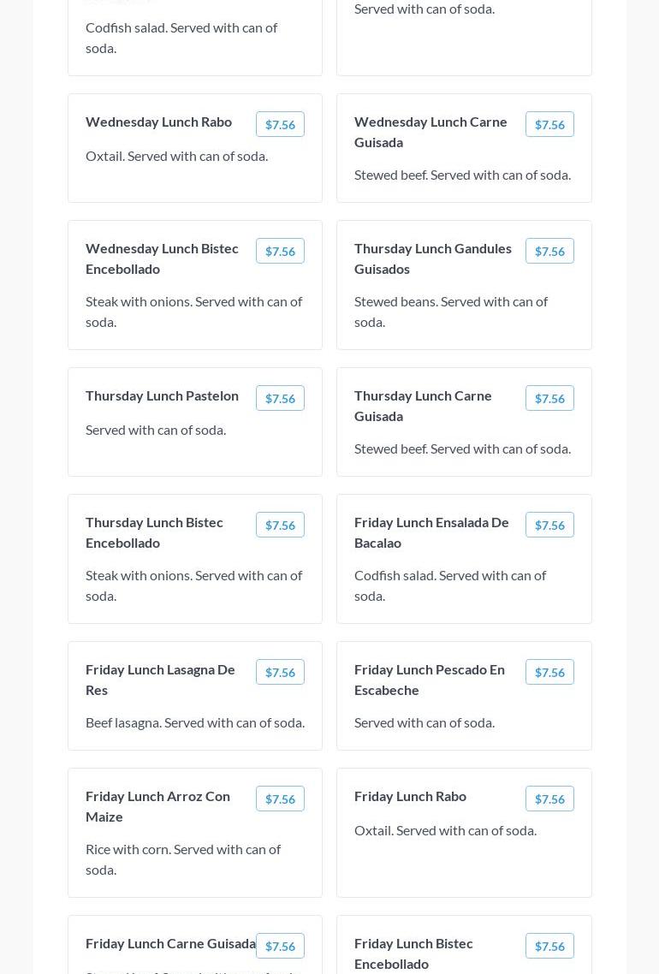Select Wednesday Lunch Carne Guisada price button
The width and height of the screenshot is (659, 974).
549,125
